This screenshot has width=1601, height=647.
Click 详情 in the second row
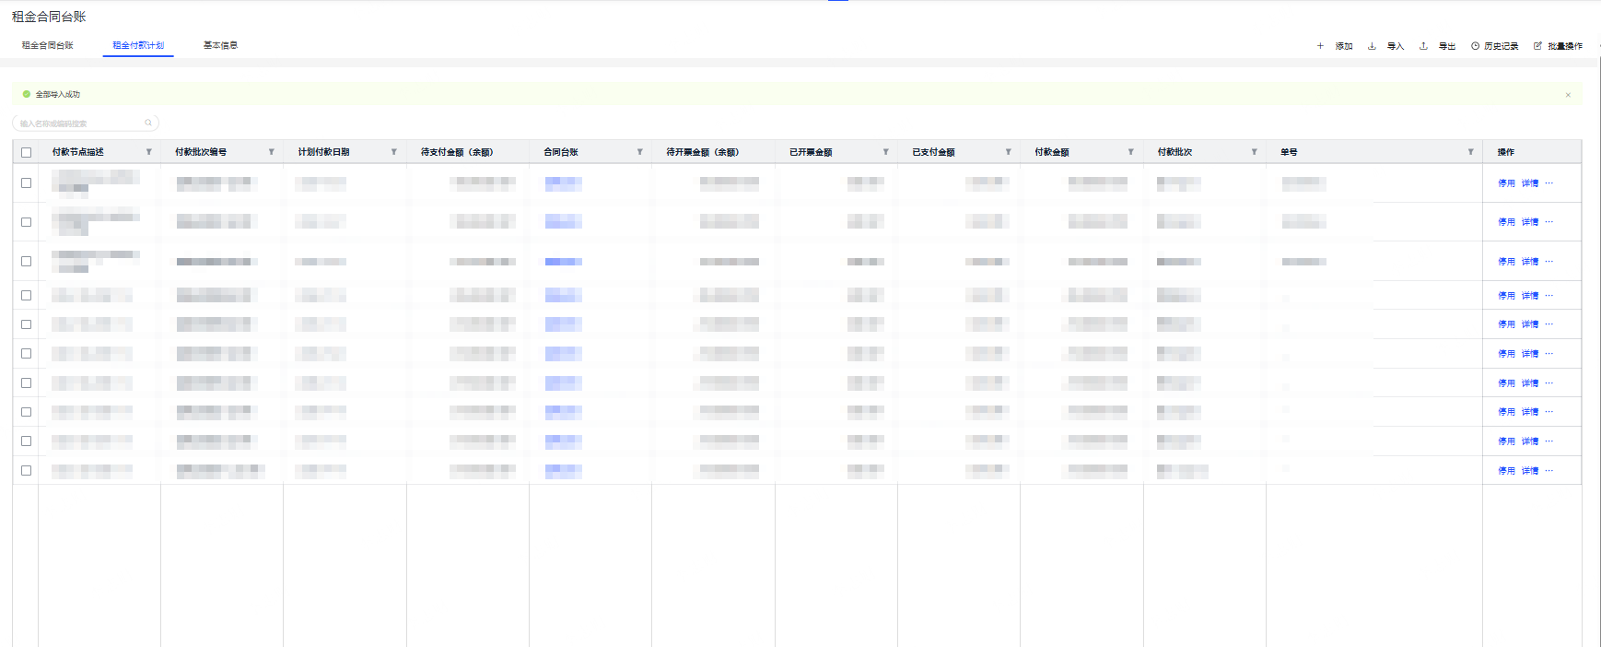point(1530,222)
